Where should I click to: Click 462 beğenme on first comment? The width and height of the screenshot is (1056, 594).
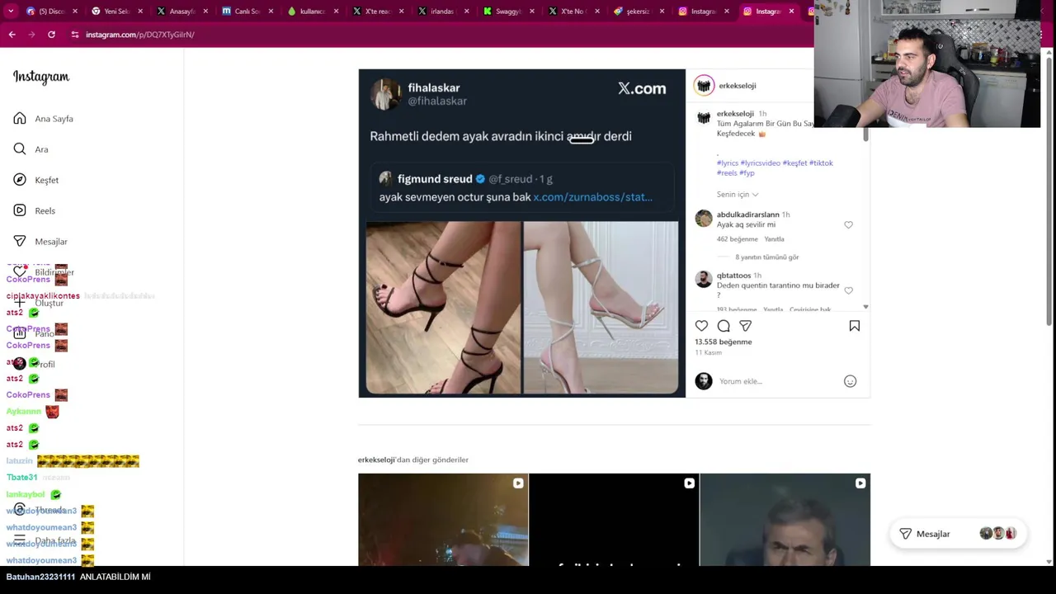[737, 239]
